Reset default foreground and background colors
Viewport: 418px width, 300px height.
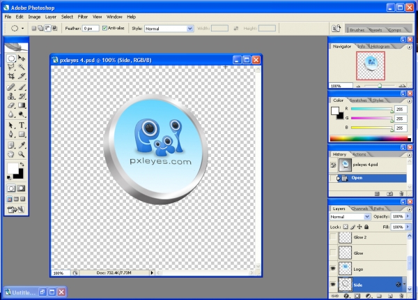click(x=9, y=177)
